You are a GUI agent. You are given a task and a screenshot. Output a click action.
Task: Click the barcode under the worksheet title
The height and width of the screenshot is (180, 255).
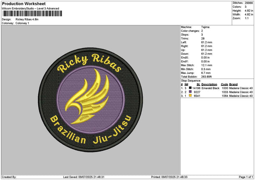(x=32, y=14)
